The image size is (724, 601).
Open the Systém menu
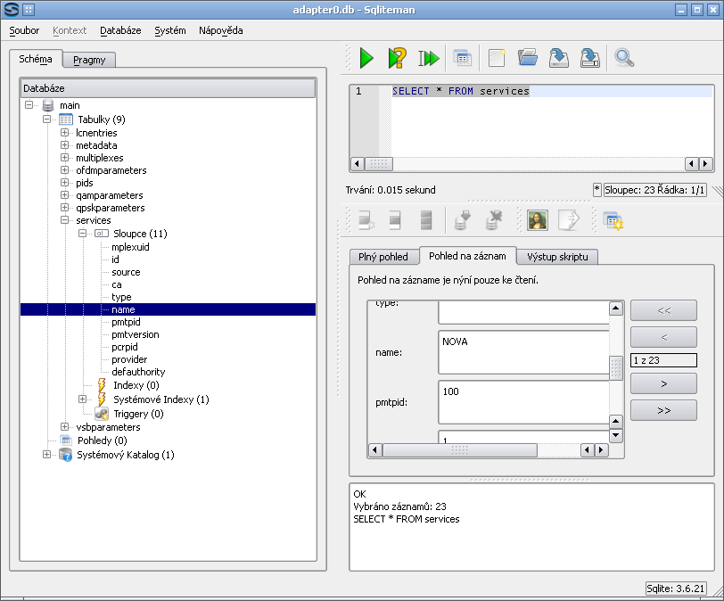(x=170, y=30)
